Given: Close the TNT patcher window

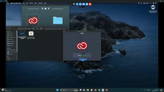Looking at the screenshot, I should tap(64, 31).
